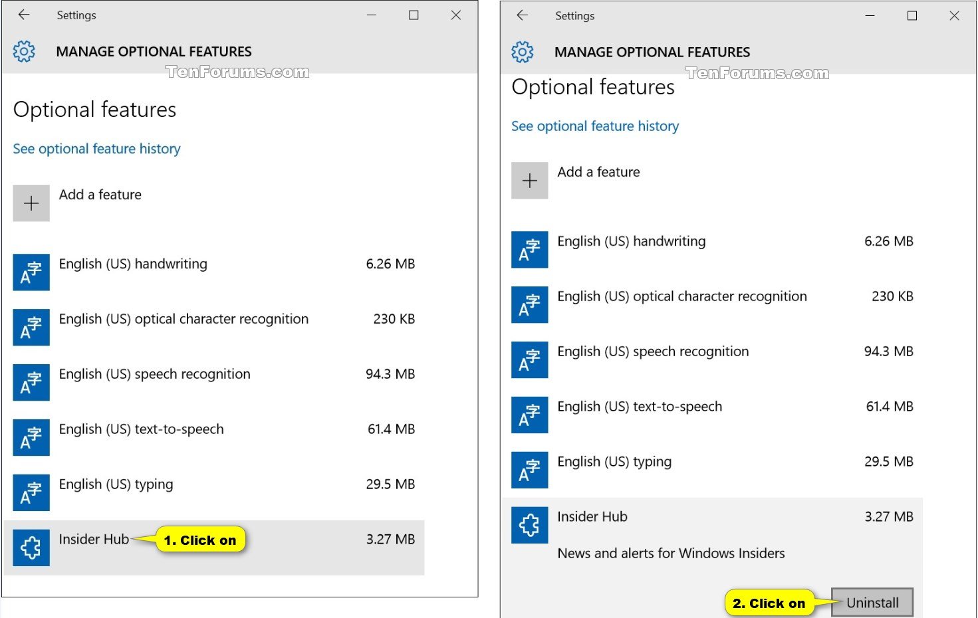Screen dimensions: 978x618
Task: Click Insider Hub puzzle icon in left window
Action: (x=31, y=548)
